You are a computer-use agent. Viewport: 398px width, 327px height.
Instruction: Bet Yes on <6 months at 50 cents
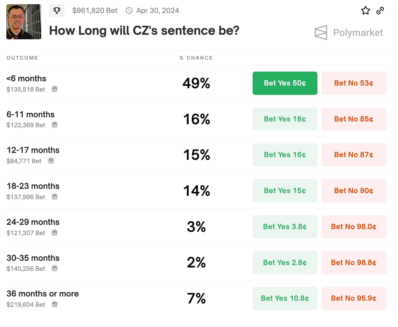[285, 83]
